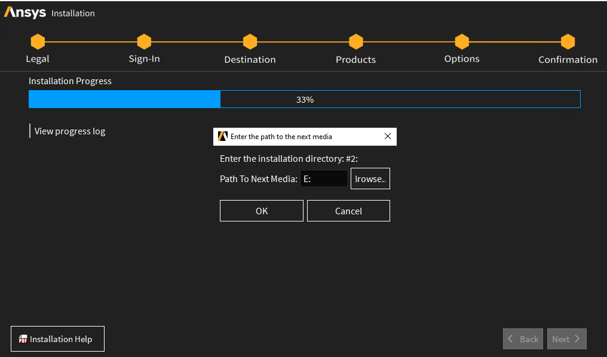Click the Options step hexagon marker
Screen dimensions: 607x357
[462, 42]
